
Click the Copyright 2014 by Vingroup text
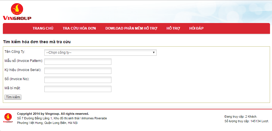coord(53,114)
